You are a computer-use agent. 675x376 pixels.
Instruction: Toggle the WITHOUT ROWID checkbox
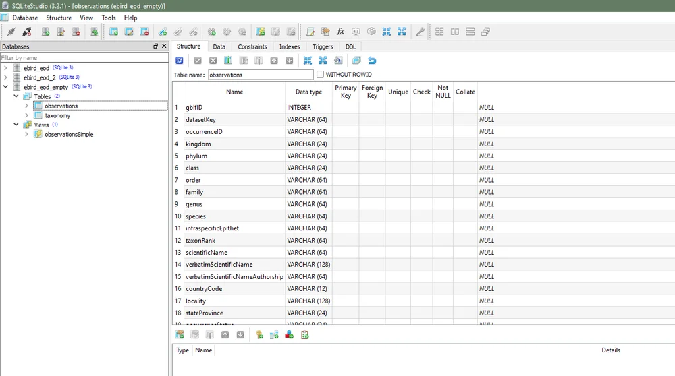click(x=320, y=74)
